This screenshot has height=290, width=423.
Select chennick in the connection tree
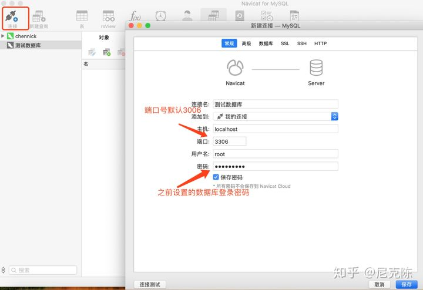(x=26, y=36)
